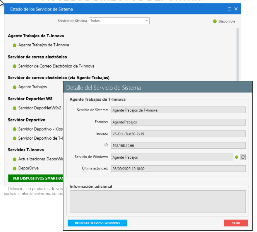Click the Última actividad date field
Screen dimensions: 257x232
tap(178, 169)
